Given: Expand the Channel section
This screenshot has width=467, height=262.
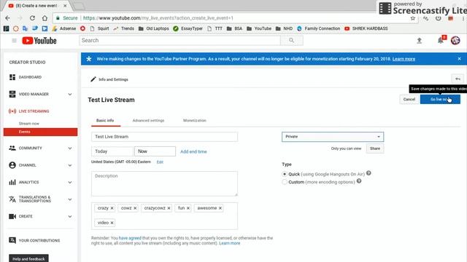Looking at the screenshot, I should (70, 165).
